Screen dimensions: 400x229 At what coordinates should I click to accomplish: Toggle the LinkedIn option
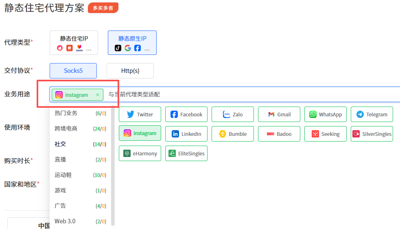[186, 134]
